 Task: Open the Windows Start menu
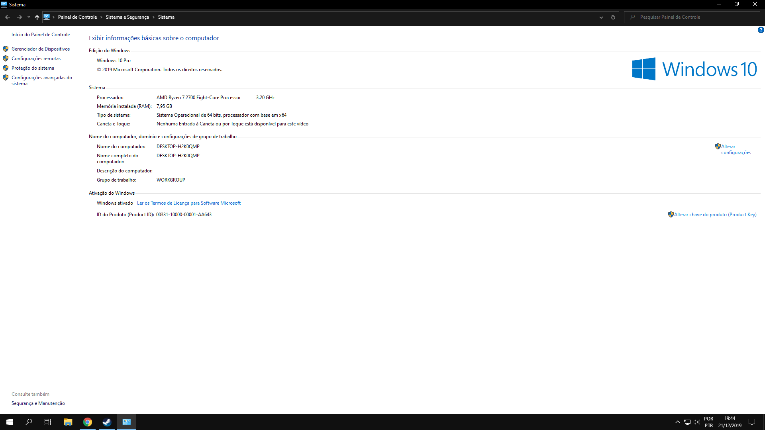pyautogui.click(x=10, y=422)
